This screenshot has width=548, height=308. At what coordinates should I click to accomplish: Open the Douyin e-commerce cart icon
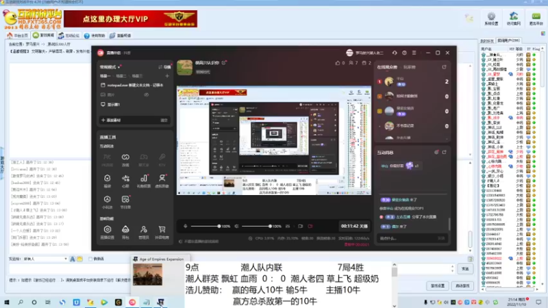[162, 229]
